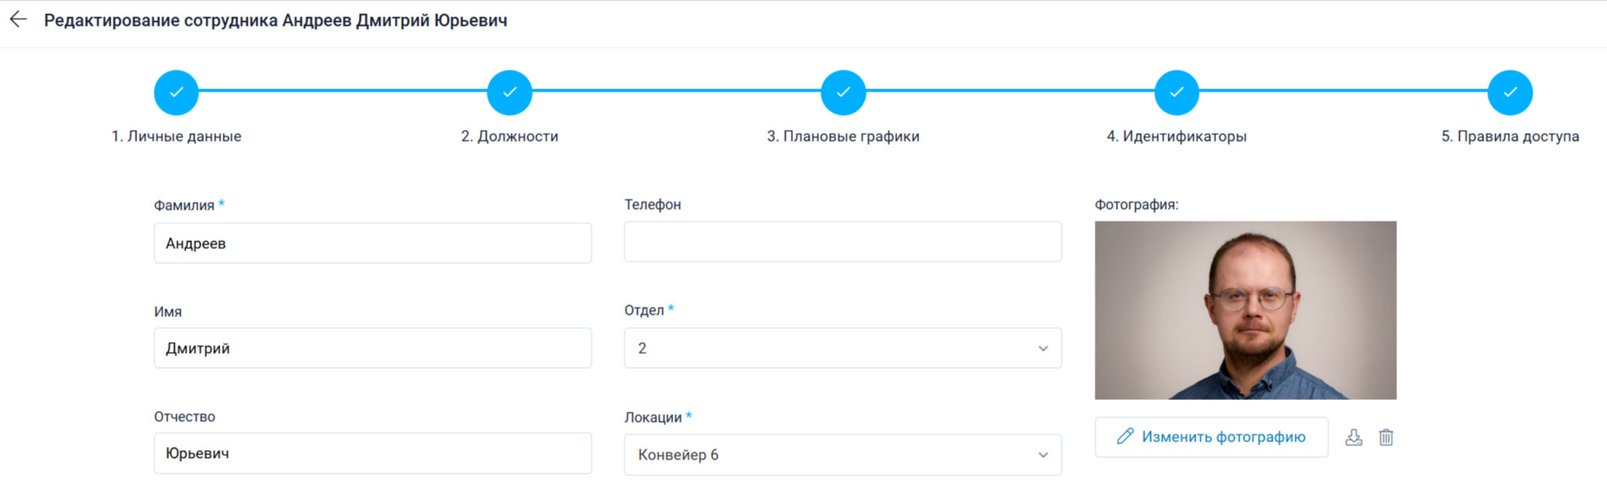The height and width of the screenshot is (501, 1607).
Task: Click the Должности step circle
Action: click(509, 92)
